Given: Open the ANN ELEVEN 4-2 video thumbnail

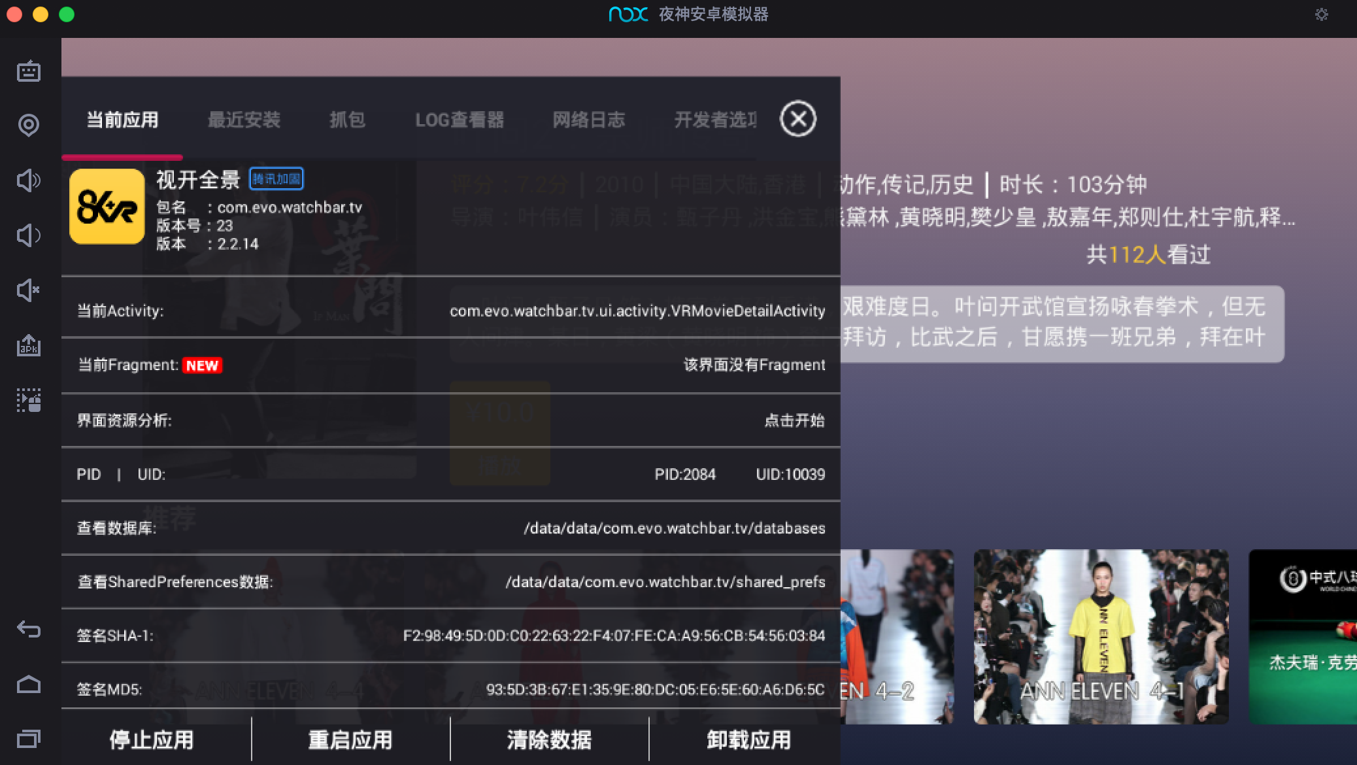Looking at the screenshot, I should coord(897,636).
